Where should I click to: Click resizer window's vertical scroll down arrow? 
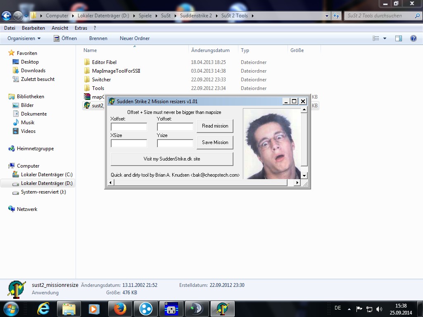click(x=304, y=175)
